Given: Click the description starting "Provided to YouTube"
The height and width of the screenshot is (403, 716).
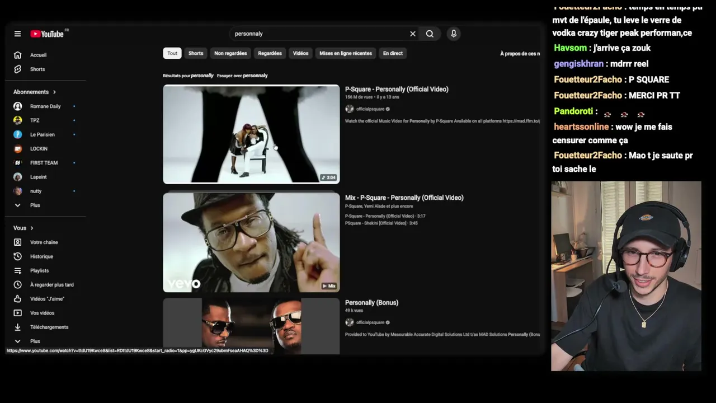Looking at the screenshot, I should click(442, 335).
